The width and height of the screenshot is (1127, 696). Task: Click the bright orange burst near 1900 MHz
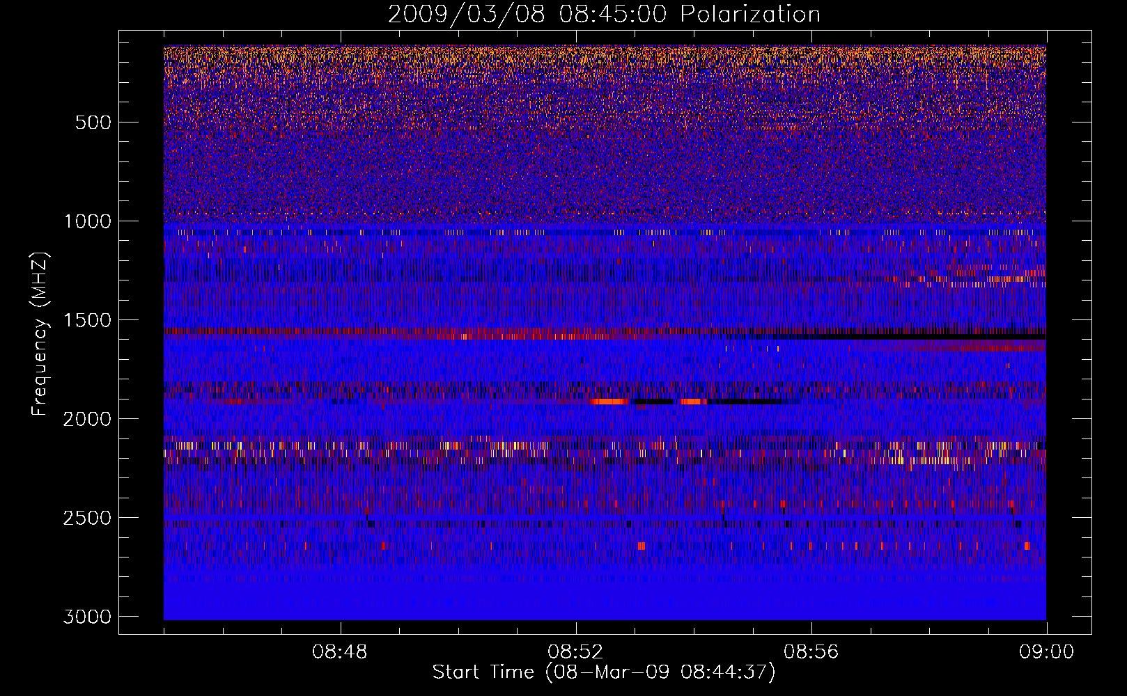click(x=609, y=402)
